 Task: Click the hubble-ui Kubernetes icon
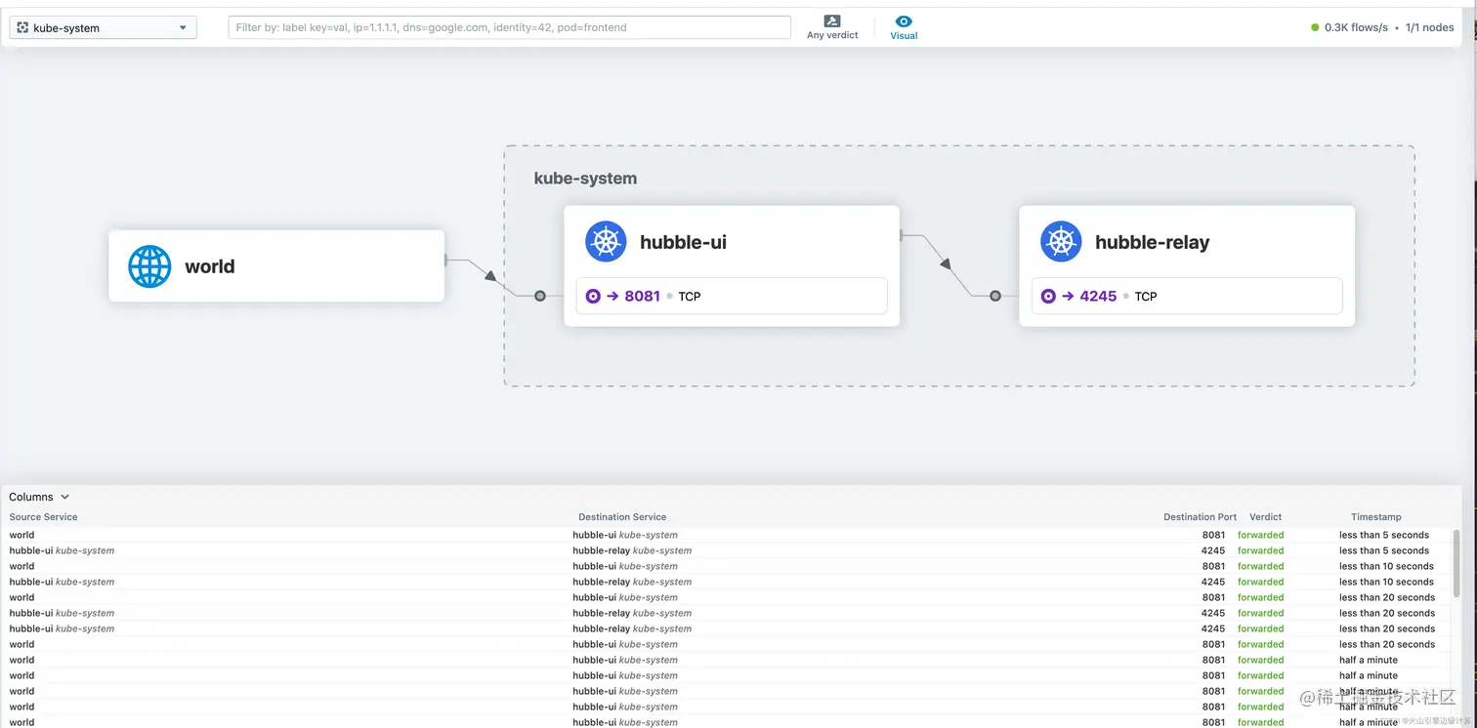606,242
